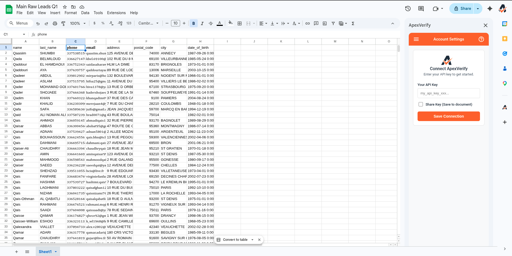
Task: Expand the table views dropdown arrow
Action: pos(346,23)
